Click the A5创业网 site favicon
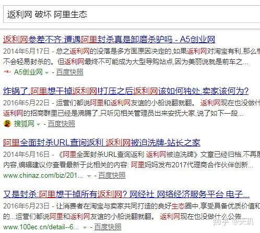This screenshot has width=260, height=233. click(7, 72)
